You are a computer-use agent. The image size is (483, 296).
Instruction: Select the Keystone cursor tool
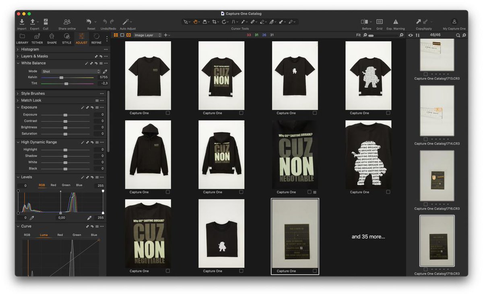[233, 22]
